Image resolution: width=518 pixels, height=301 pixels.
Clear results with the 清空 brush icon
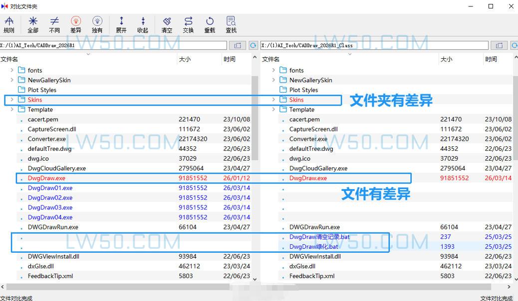(x=166, y=23)
